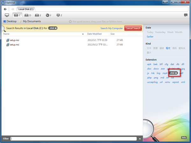Filter by .php extension
Screen dimensions: 191x143
coord(149,78)
